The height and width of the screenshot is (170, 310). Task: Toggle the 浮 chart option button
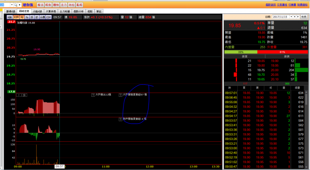tap(32, 17)
